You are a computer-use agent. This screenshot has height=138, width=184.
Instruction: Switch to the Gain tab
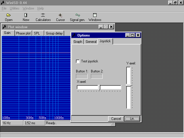coord(8,33)
